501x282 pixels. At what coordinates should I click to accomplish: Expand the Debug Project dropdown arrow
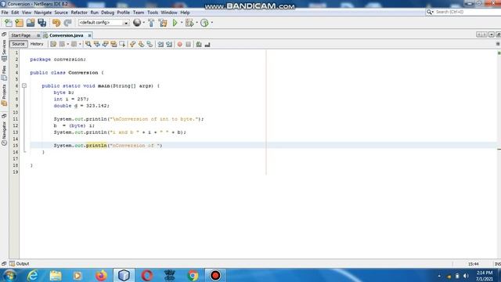click(196, 23)
